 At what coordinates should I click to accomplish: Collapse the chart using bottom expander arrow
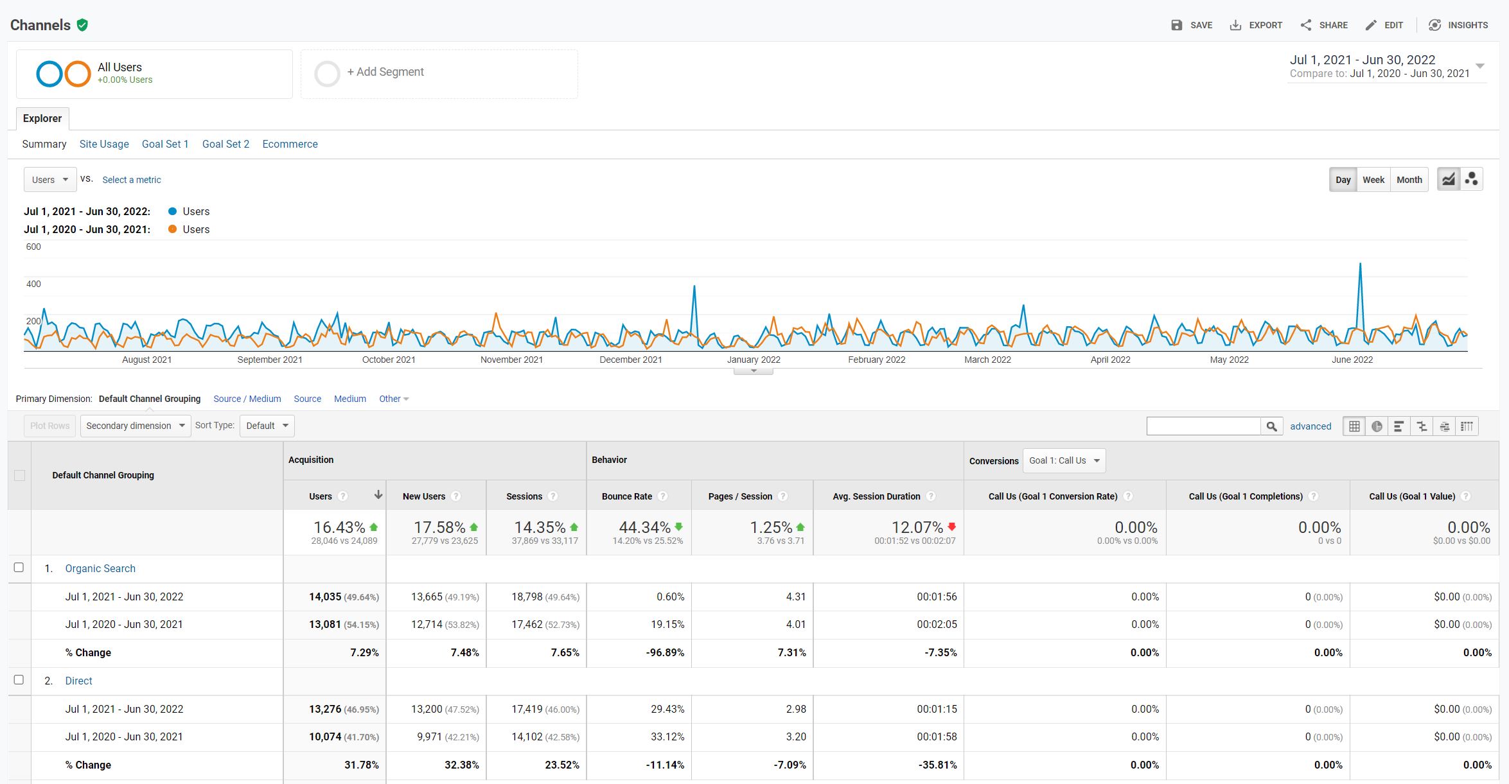754,370
